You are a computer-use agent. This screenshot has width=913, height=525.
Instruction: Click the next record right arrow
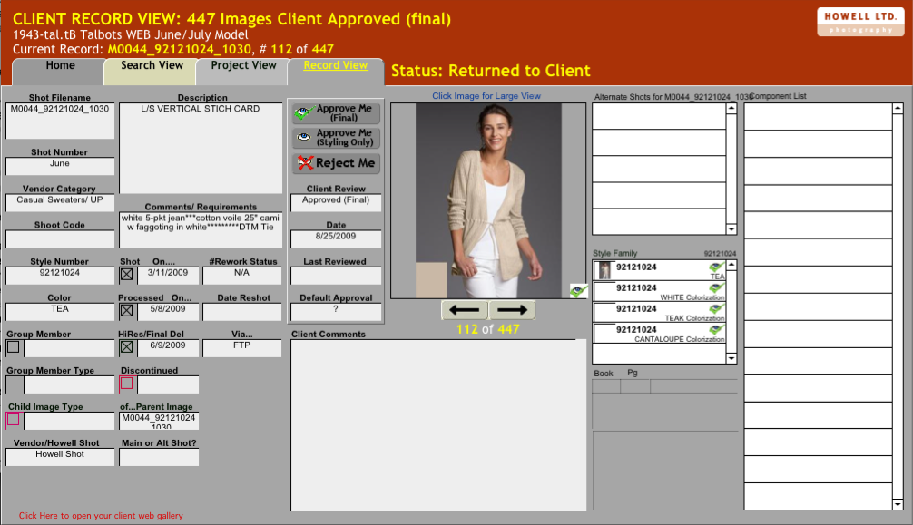(x=512, y=310)
